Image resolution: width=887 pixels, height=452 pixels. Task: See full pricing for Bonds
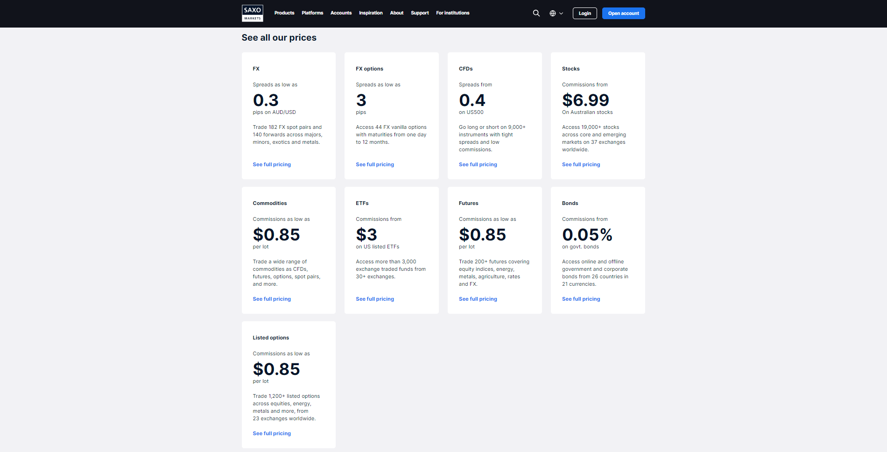coord(581,299)
